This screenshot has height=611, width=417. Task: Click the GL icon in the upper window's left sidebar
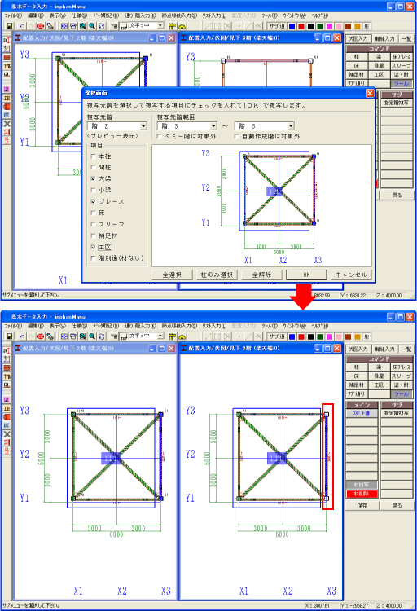[7, 74]
